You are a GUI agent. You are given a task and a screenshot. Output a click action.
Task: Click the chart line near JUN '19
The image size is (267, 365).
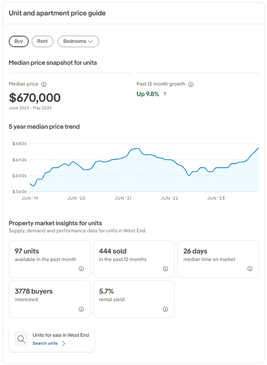[30, 184]
